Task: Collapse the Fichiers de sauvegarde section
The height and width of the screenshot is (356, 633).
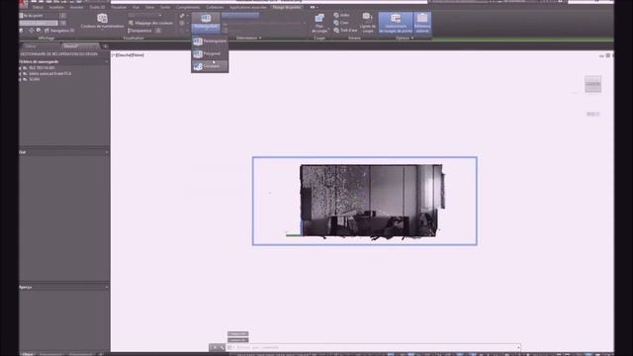Action: click(x=107, y=61)
